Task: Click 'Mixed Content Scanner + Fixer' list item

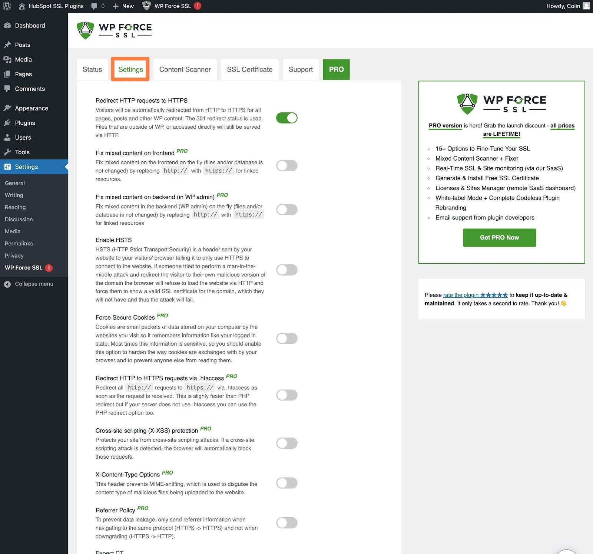Action: tap(477, 159)
